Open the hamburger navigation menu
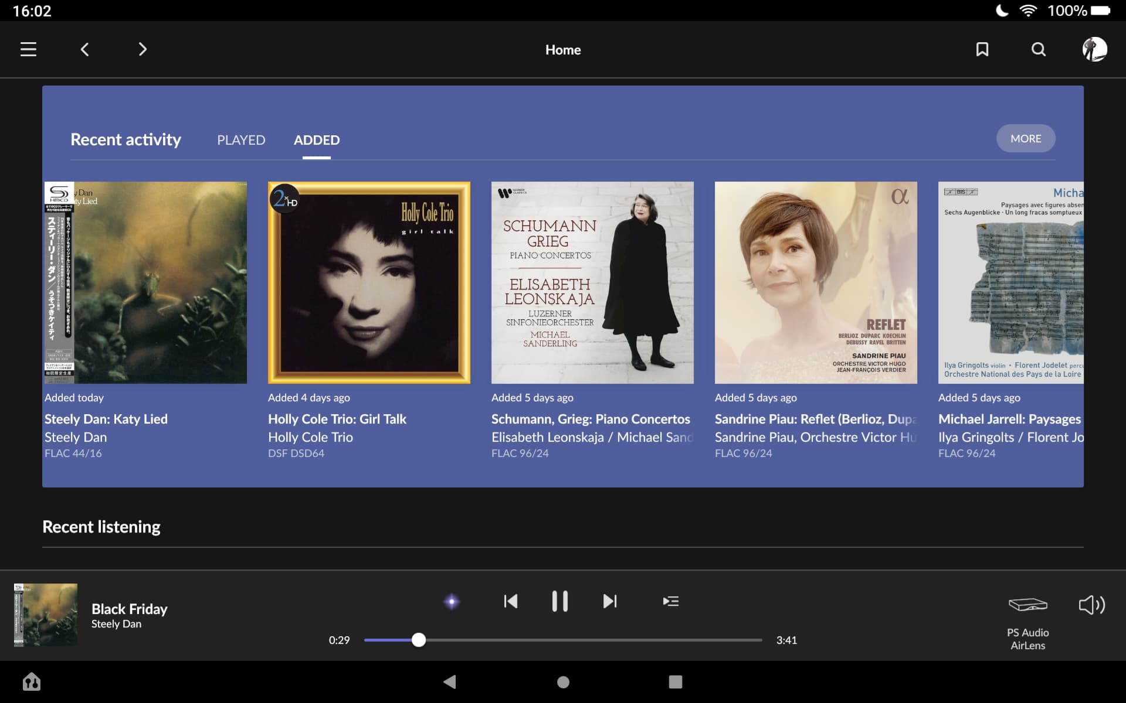The image size is (1126, 703). point(28,50)
